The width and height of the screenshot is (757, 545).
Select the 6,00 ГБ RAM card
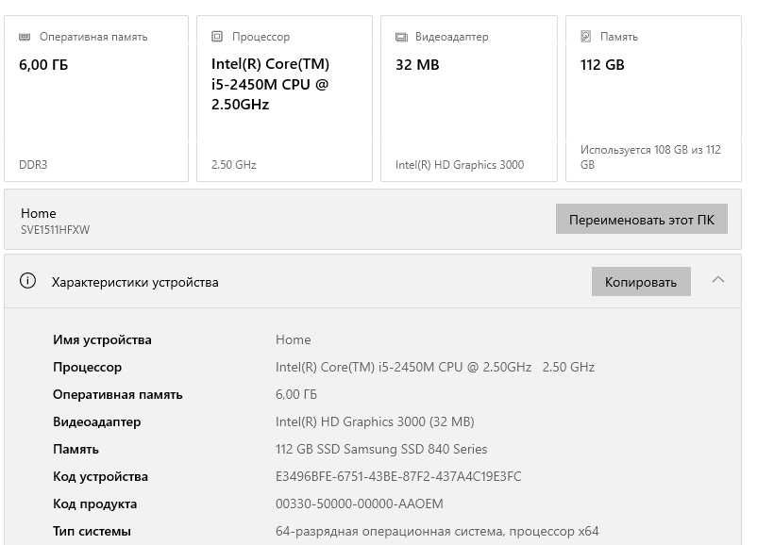[x=96, y=98]
